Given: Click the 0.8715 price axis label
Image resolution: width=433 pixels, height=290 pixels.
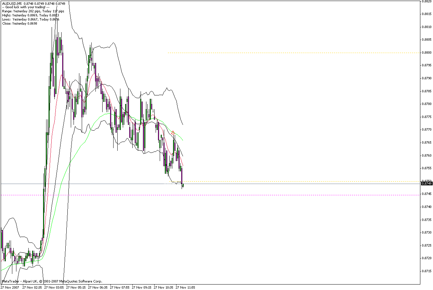Looking at the screenshot, I should tap(427, 271).
